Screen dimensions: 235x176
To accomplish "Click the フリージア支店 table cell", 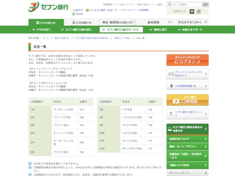I will pyautogui.click(x=65, y=117).
